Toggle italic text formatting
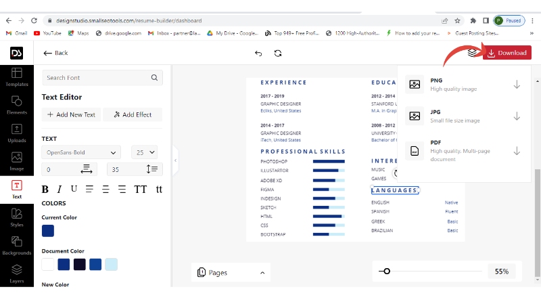Screen dimensions: 541x304 tap(60, 190)
